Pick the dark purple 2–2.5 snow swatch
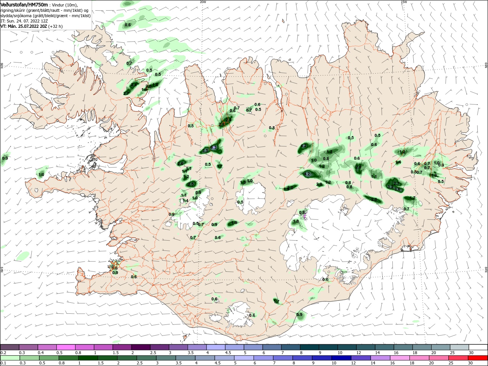The height and width of the screenshot is (366, 488). (x=141, y=347)
